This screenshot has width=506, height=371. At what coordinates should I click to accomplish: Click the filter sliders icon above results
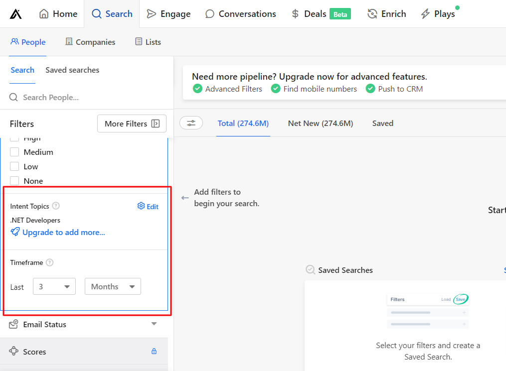tap(191, 123)
